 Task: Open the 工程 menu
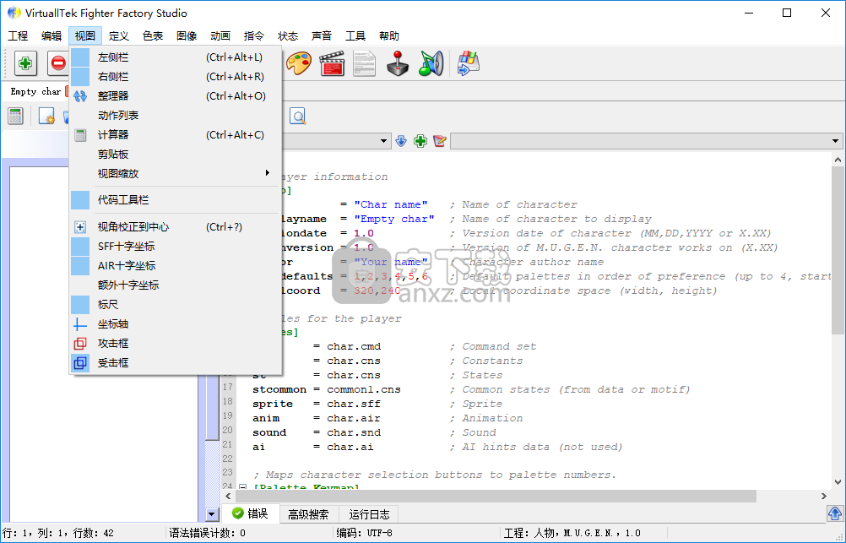[x=18, y=36]
